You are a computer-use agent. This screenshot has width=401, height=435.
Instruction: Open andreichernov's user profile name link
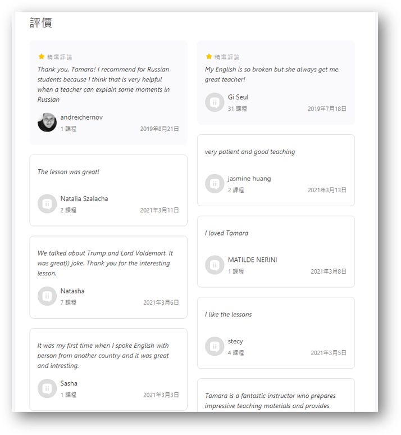pos(81,117)
